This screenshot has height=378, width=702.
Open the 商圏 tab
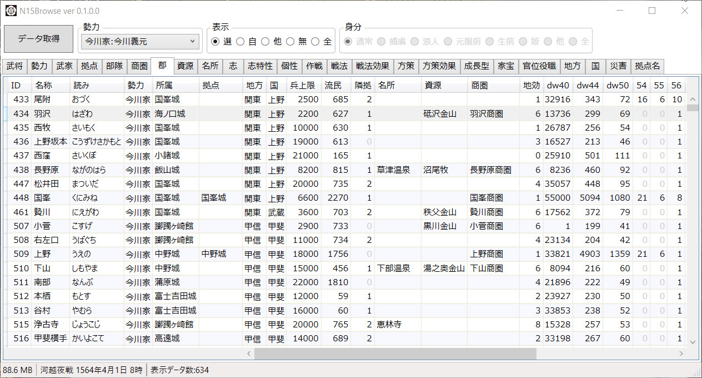pos(138,66)
